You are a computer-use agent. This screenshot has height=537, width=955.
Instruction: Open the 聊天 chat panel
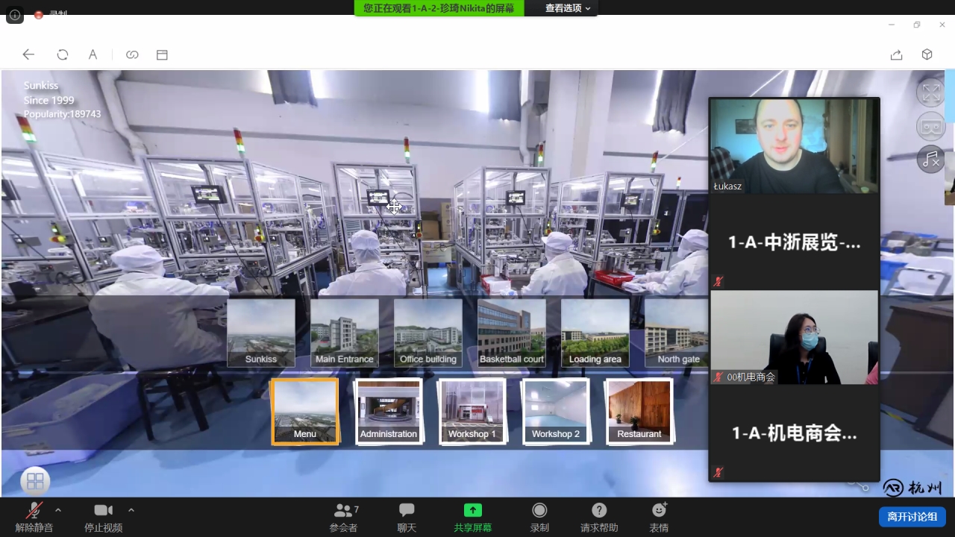coord(407,517)
